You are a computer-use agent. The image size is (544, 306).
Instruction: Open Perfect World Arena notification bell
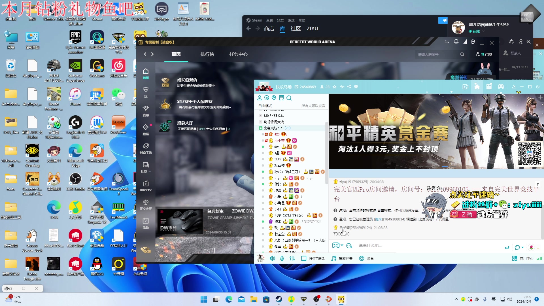click(x=456, y=42)
